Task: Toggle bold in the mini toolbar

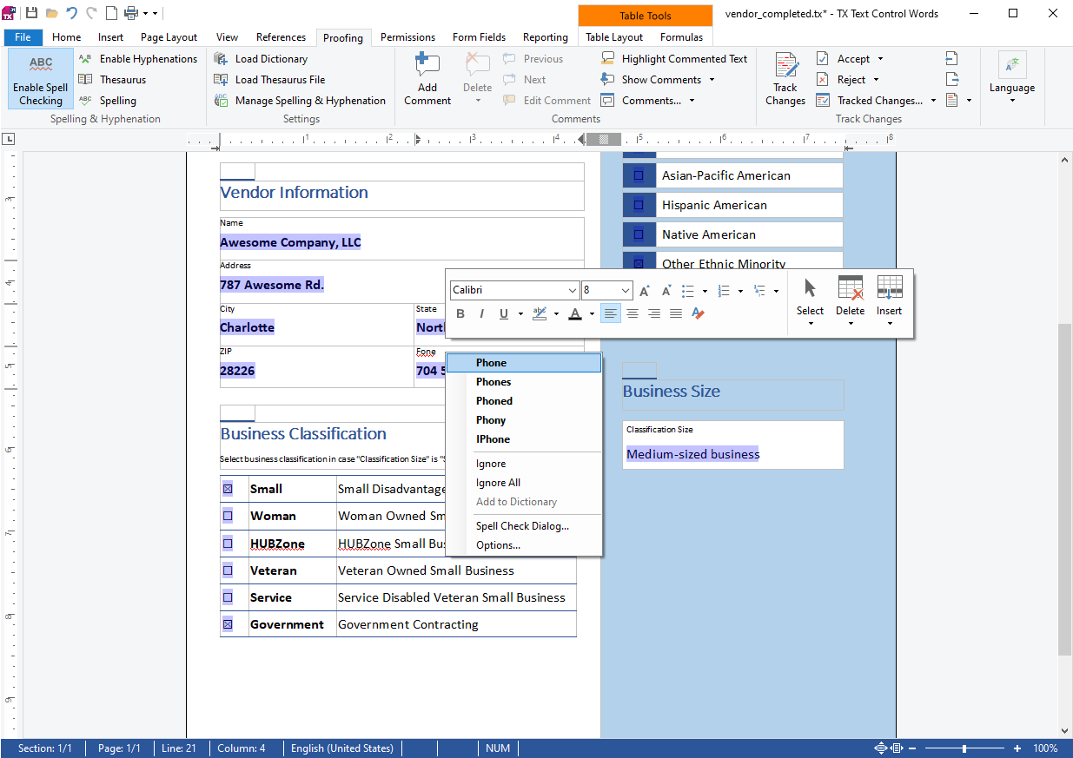Action: point(460,314)
